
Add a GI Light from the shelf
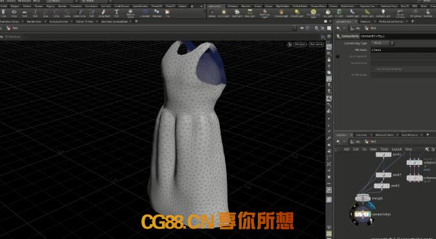(340, 13)
